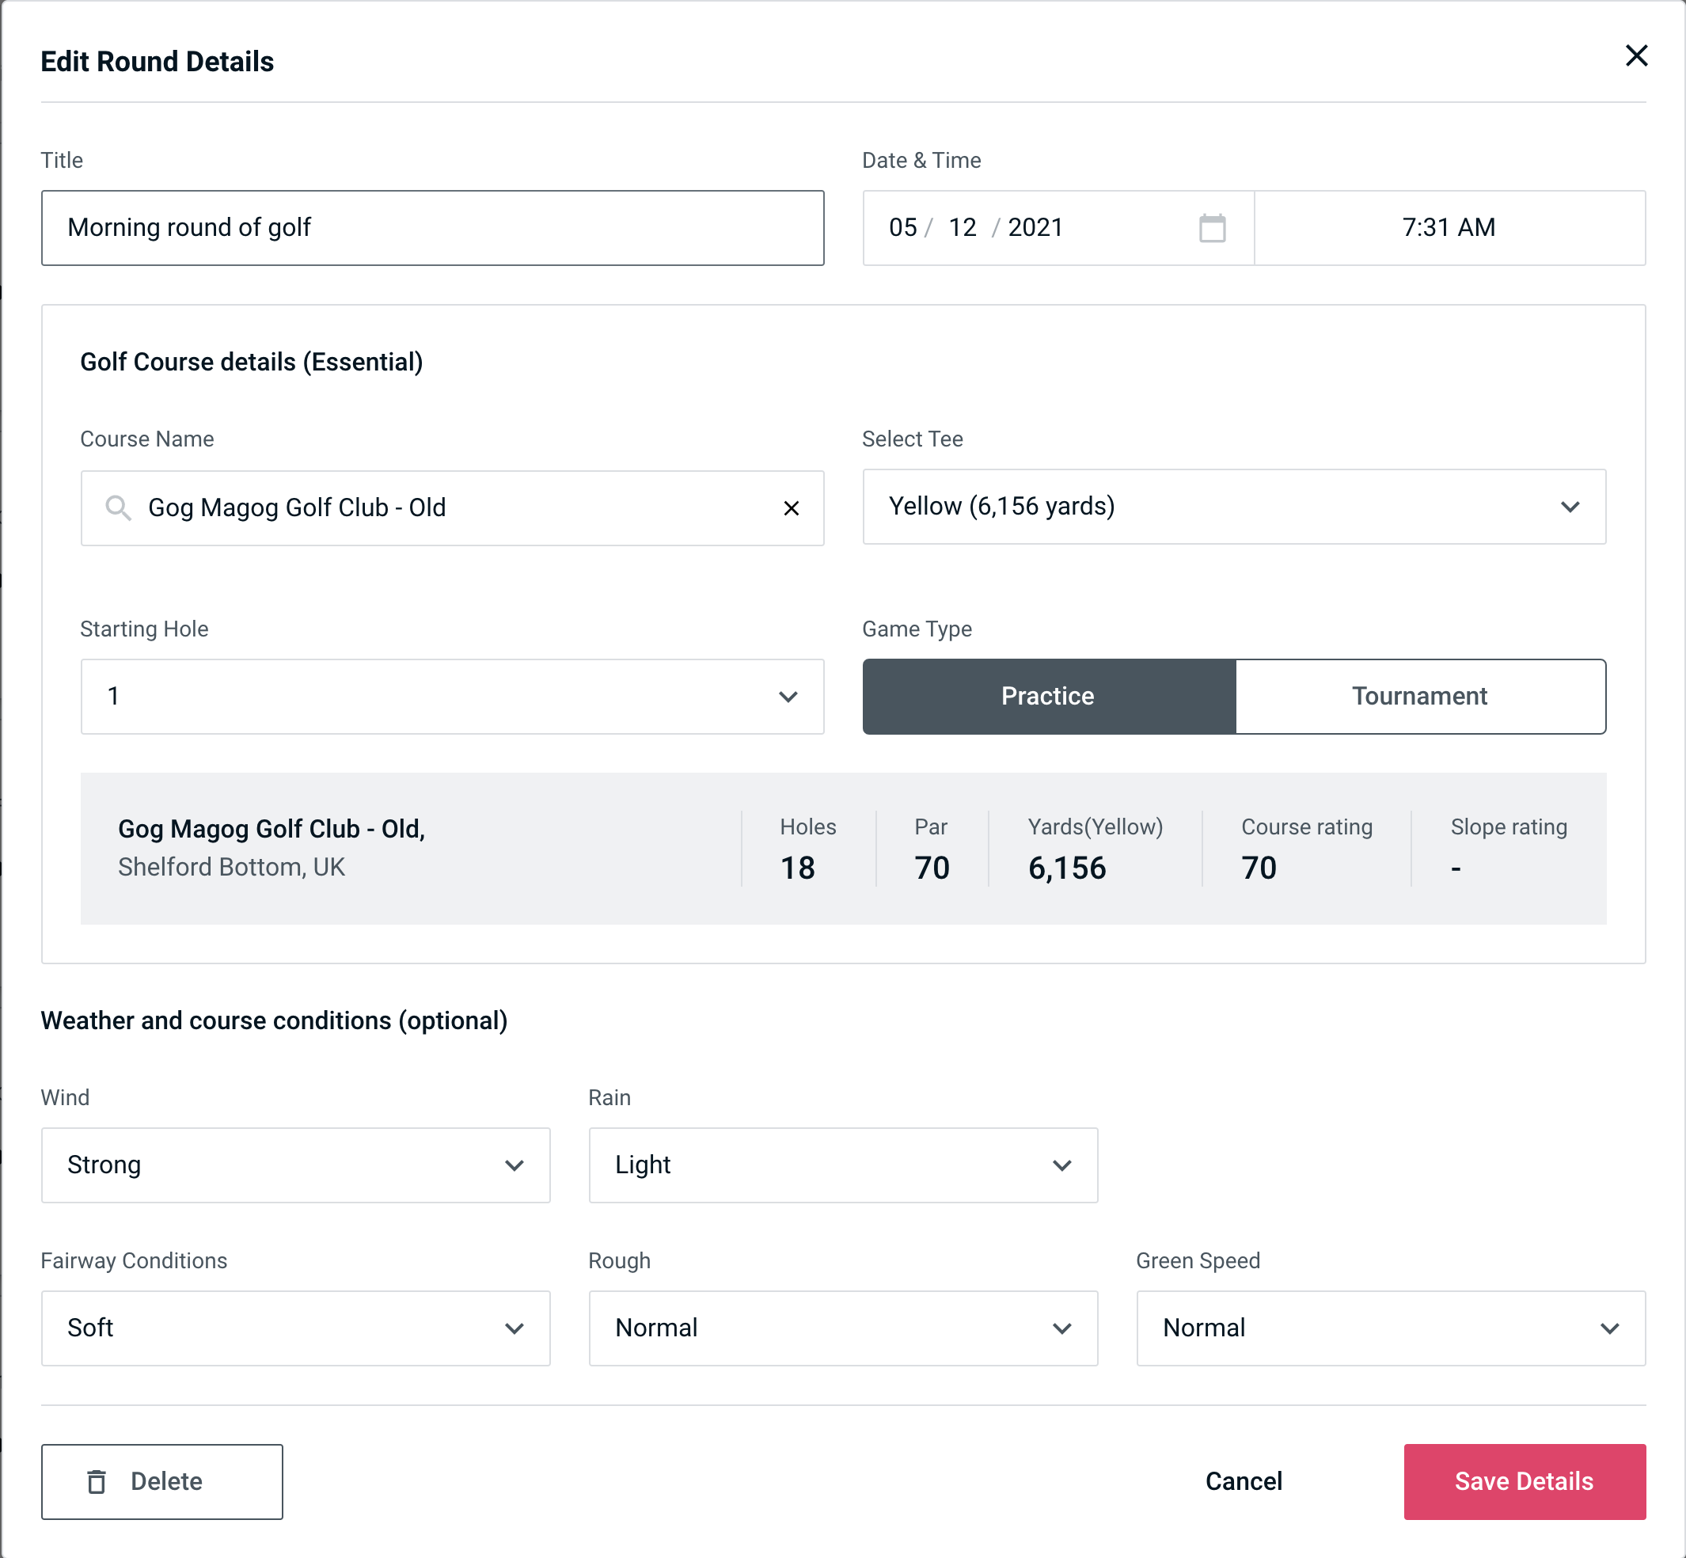Click Save Details button
1686x1558 pixels.
(x=1523, y=1482)
